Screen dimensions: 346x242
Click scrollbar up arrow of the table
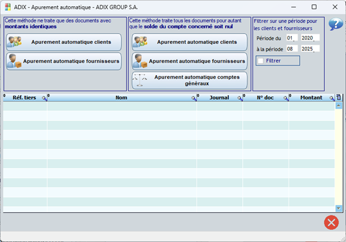tap(339, 105)
